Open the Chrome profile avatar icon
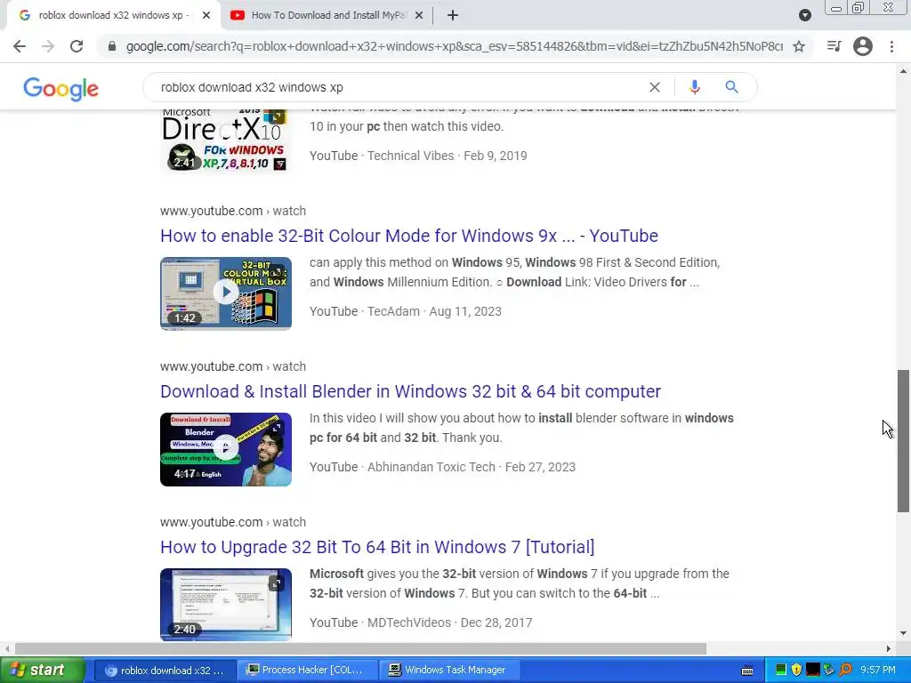911x683 pixels. tap(863, 46)
